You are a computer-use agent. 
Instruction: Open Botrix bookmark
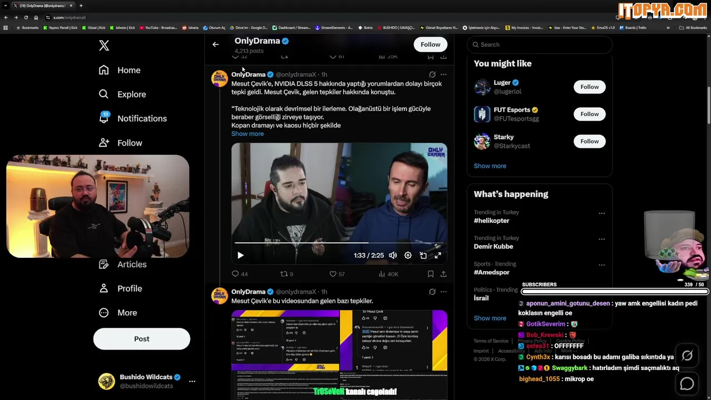pyautogui.click(x=365, y=27)
